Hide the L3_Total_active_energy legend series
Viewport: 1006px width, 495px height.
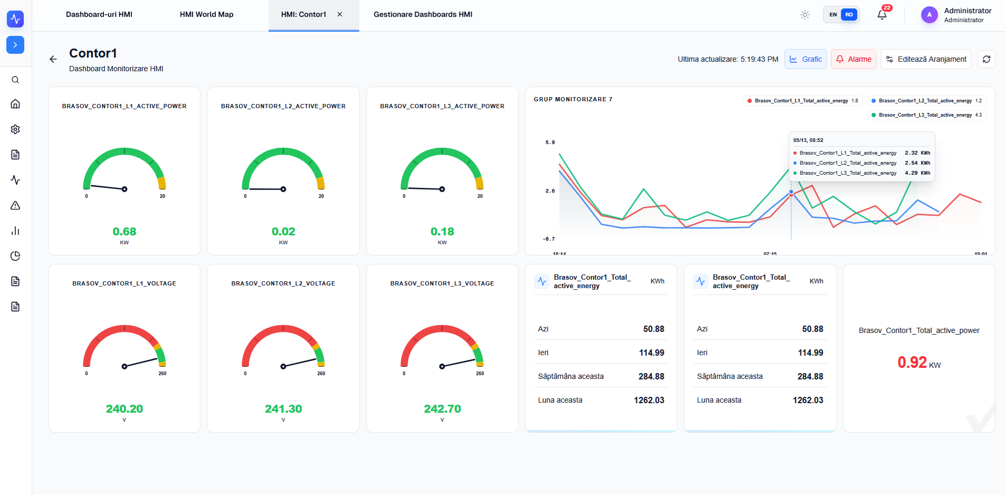926,115
